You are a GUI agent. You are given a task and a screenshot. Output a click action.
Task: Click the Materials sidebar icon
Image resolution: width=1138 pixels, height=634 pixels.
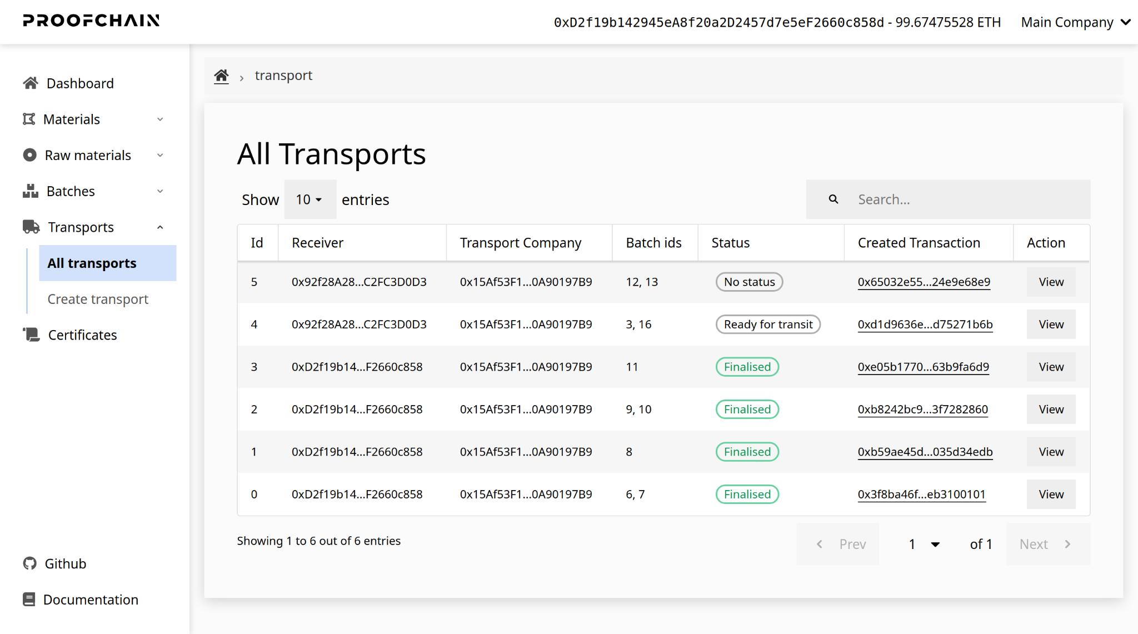tap(29, 119)
